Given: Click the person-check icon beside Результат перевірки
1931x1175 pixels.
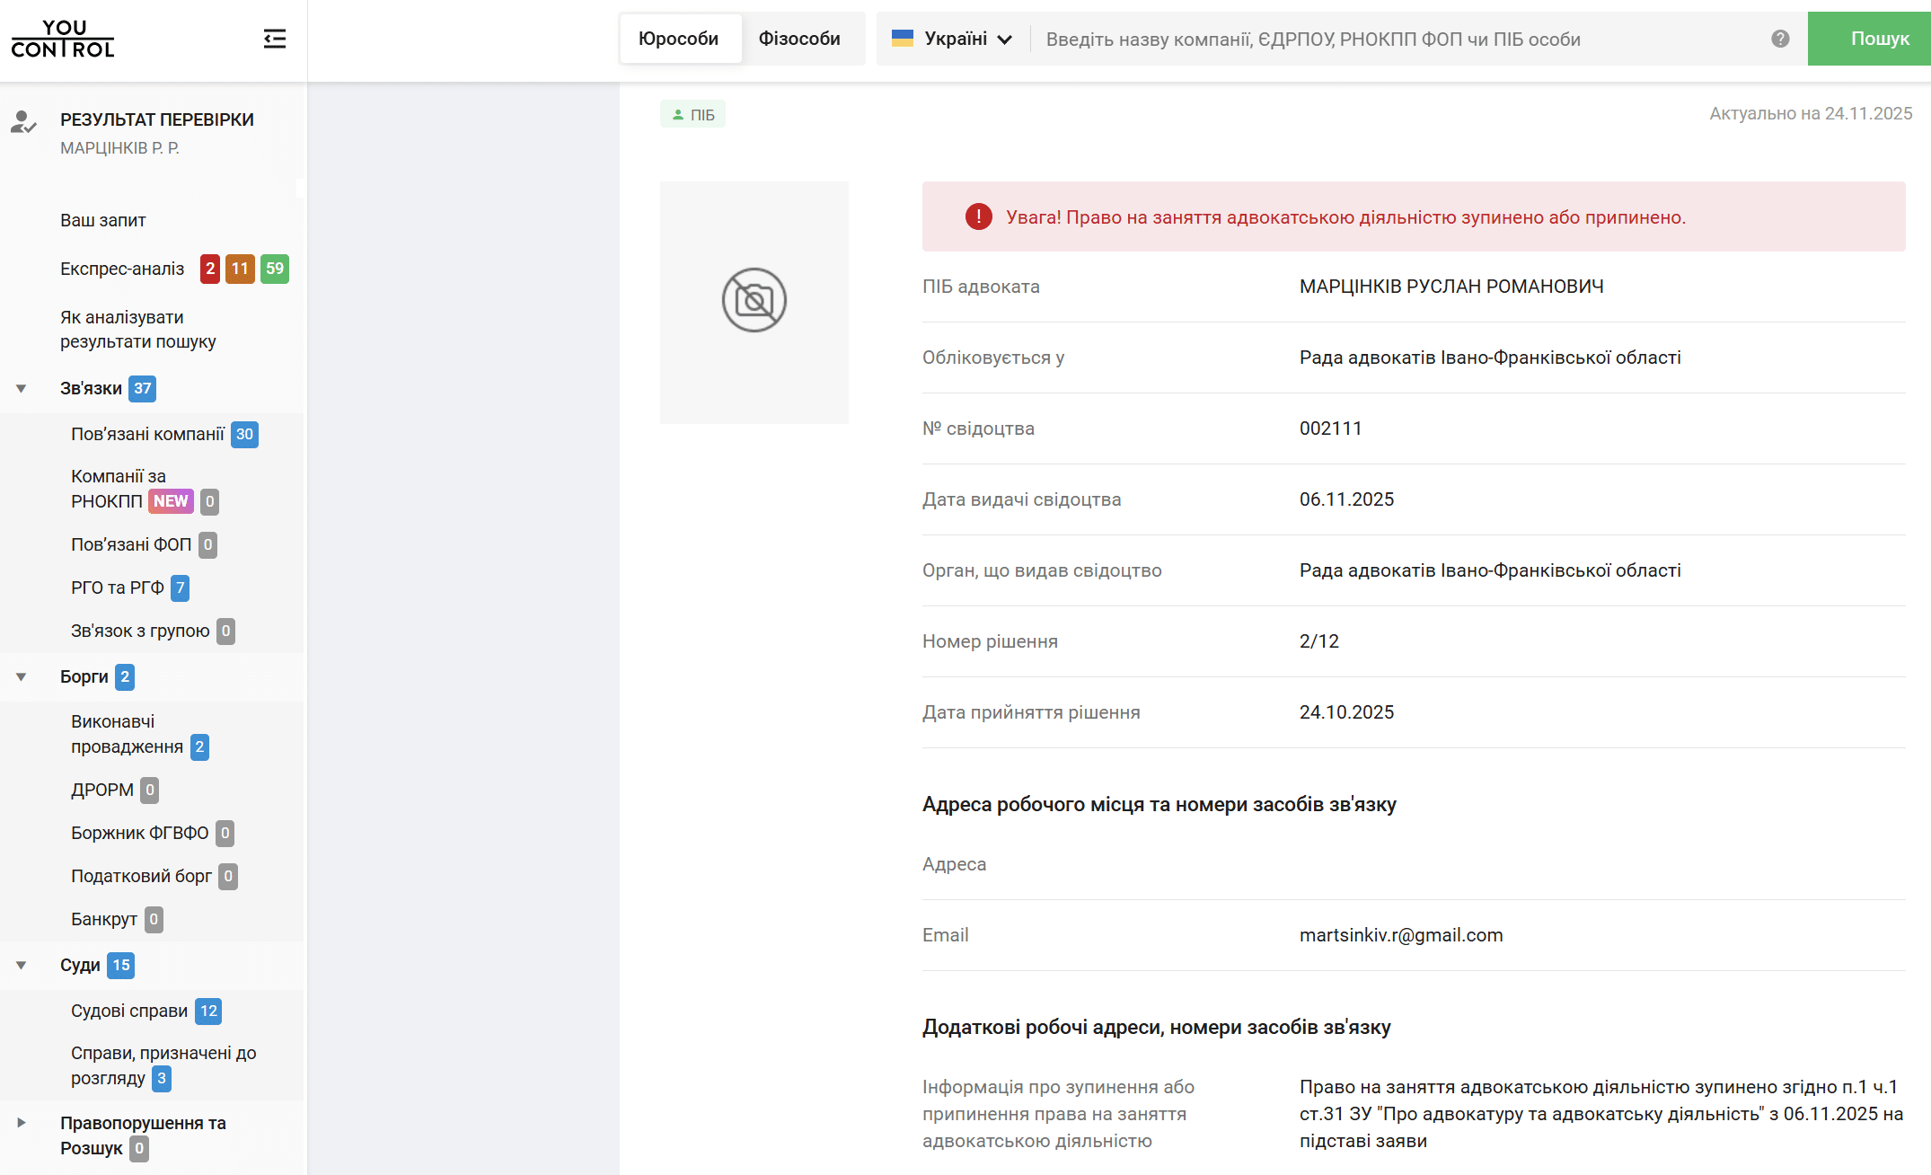Looking at the screenshot, I should pyautogui.click(x=23, y=121).
